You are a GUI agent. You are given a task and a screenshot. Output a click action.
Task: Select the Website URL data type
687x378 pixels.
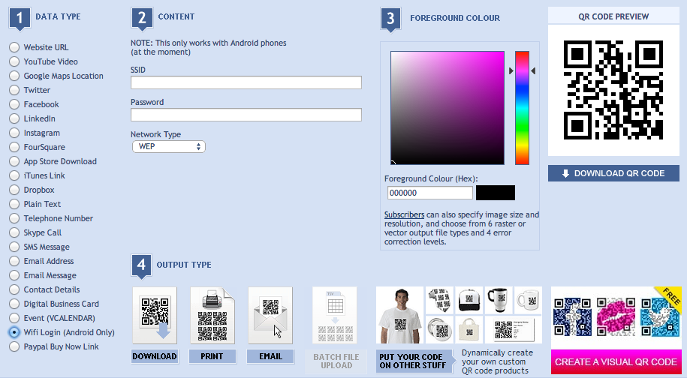click(14, 47)
